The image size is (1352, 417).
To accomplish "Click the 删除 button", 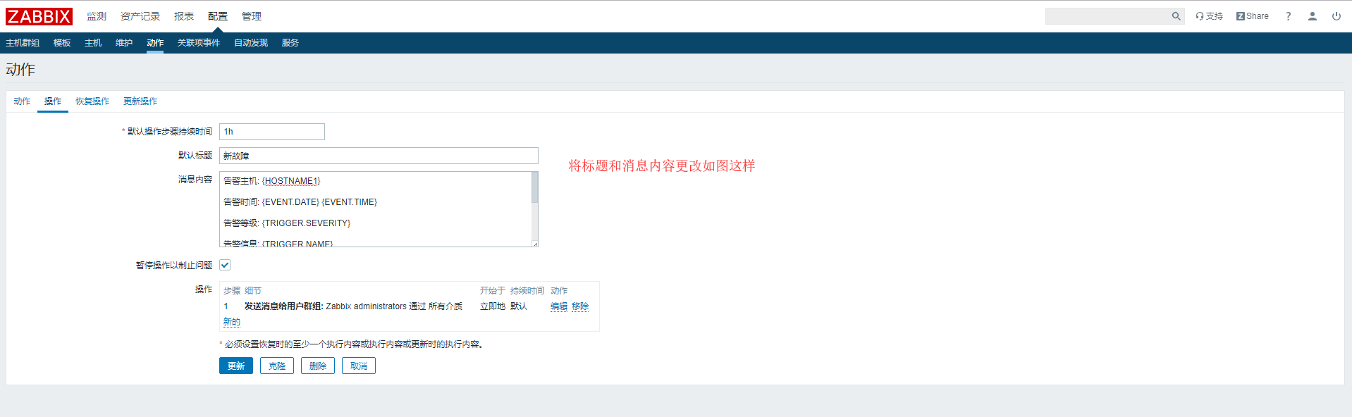I will pos(318,366).
